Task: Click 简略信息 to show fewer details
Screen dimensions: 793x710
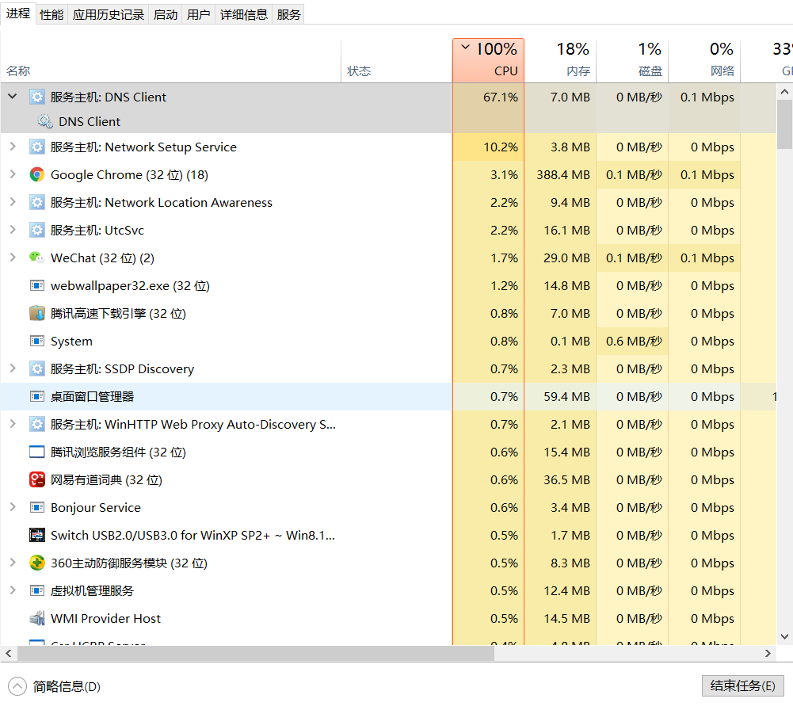Action: pos(66,687)
